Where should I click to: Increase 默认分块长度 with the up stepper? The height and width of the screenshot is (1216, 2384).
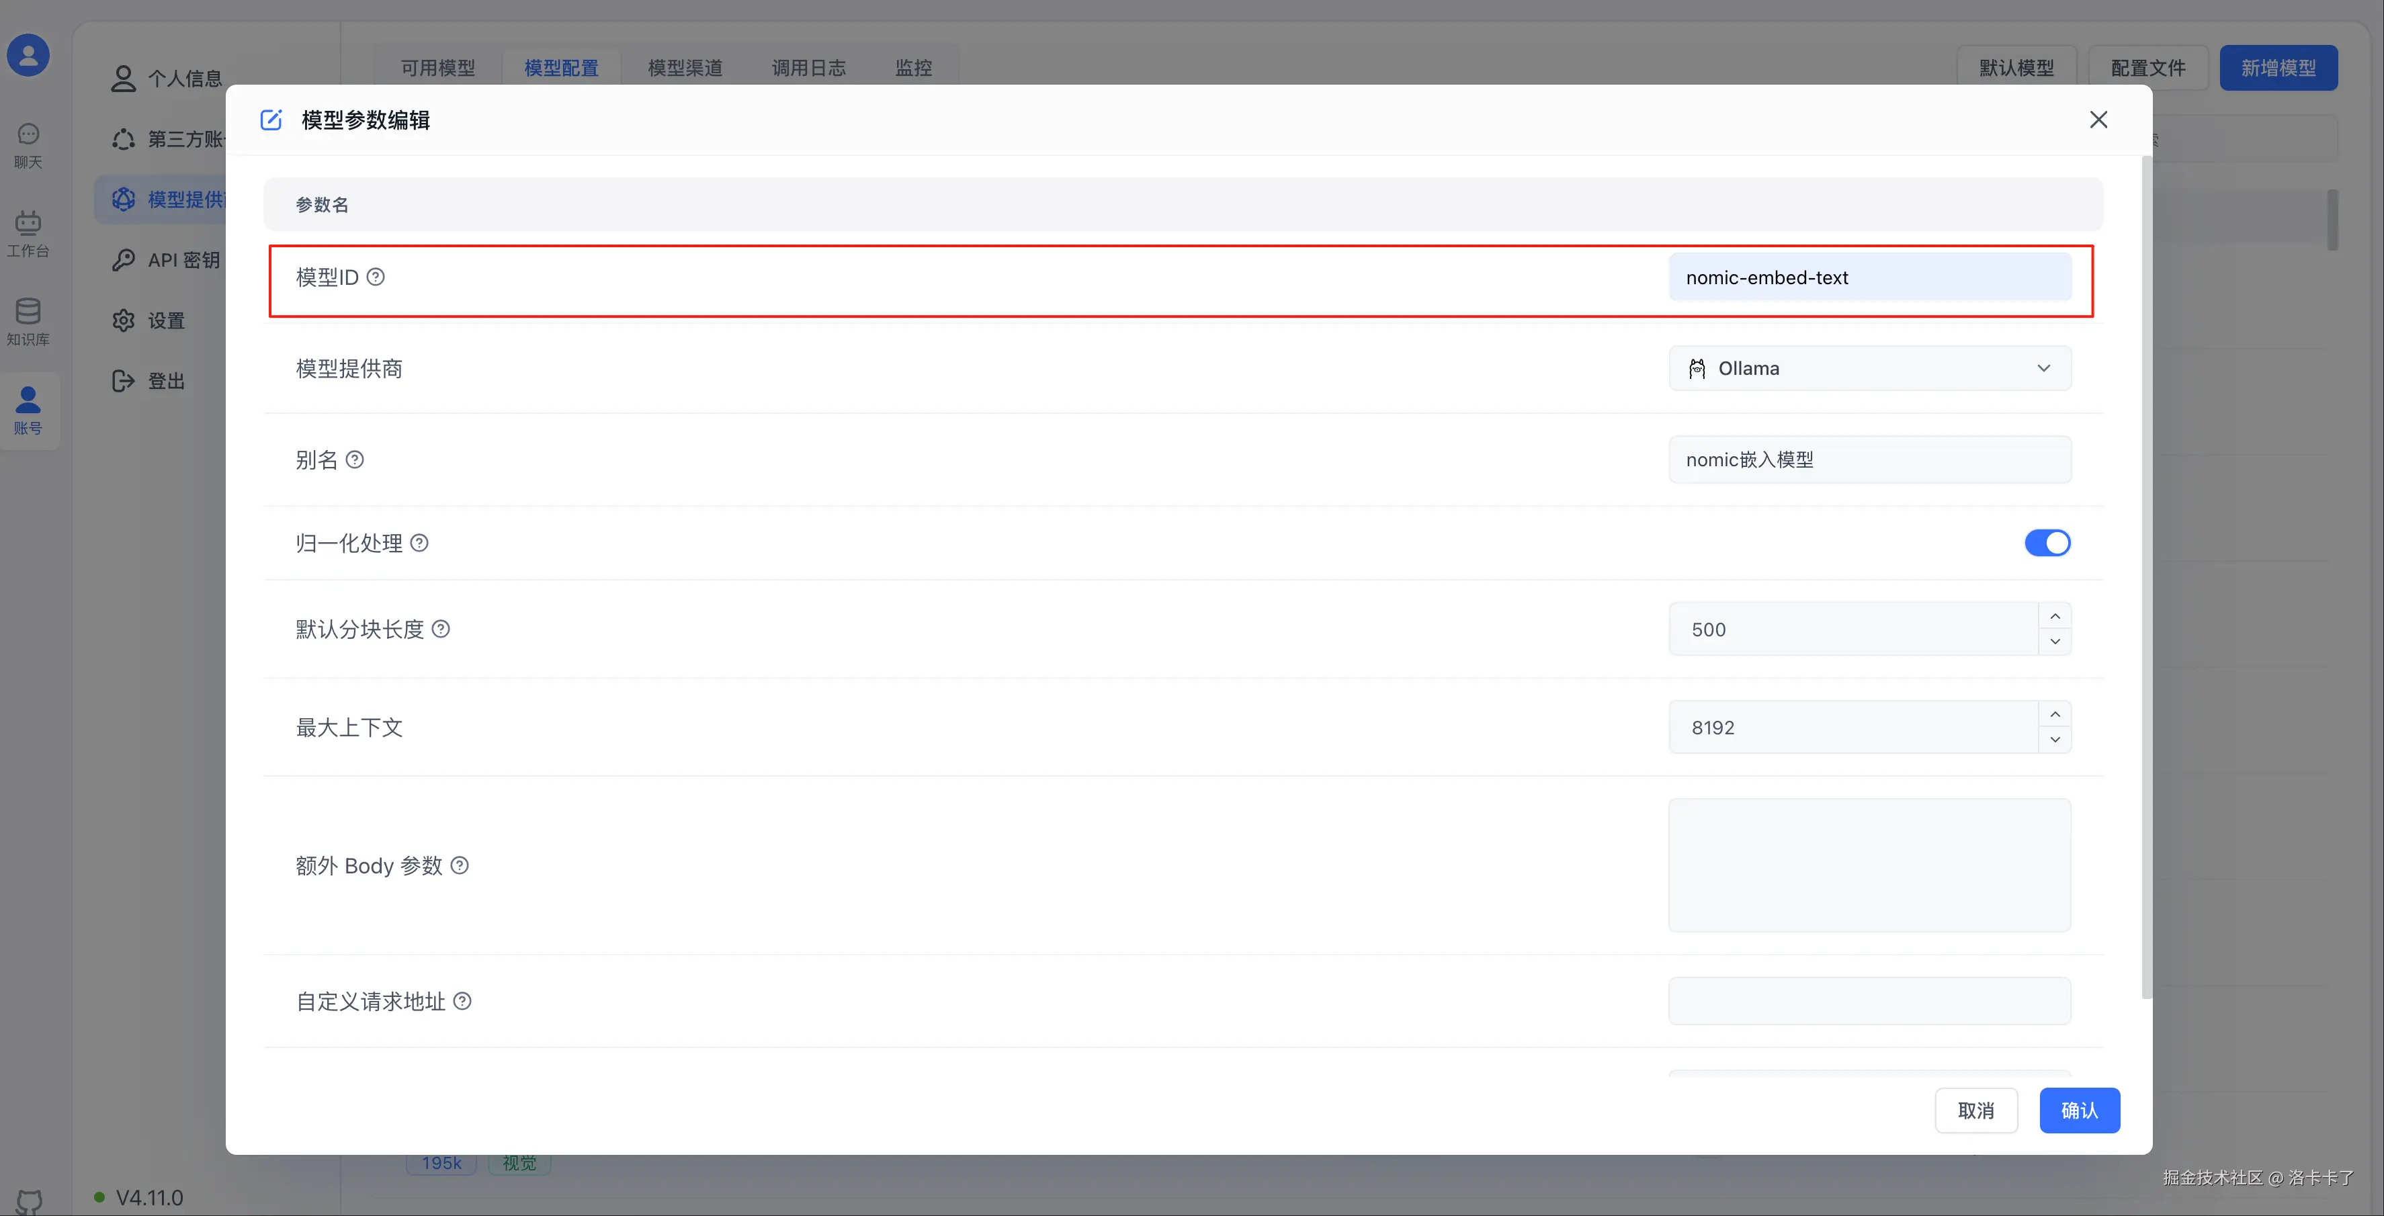(x=2055, y=616)
